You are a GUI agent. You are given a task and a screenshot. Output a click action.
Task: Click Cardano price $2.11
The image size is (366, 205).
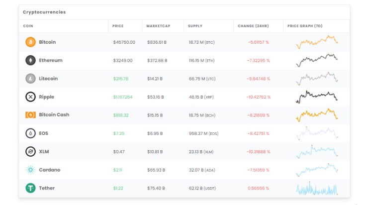(x=117, y=170)
